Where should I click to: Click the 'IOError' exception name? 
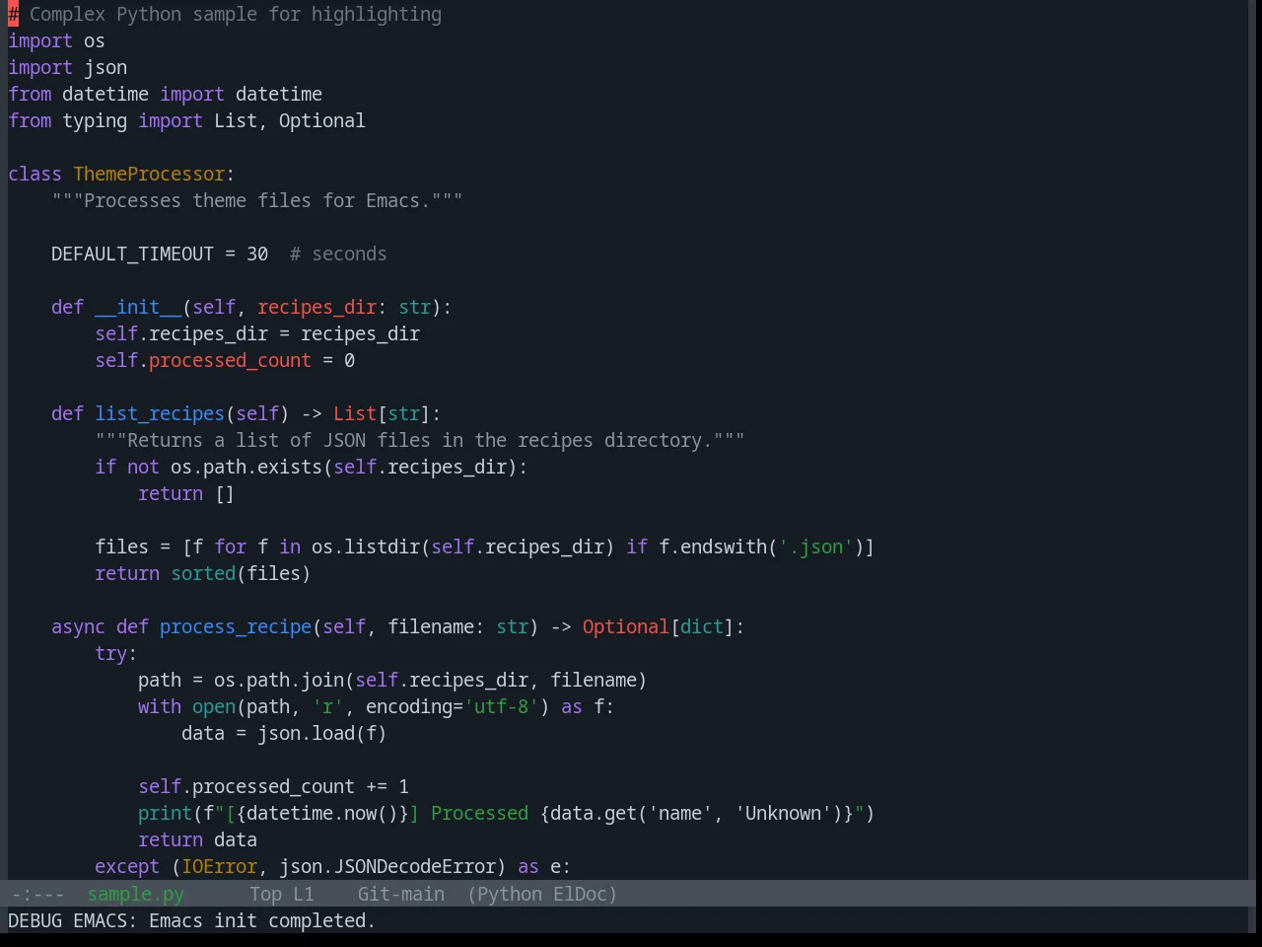coord(219,866)
